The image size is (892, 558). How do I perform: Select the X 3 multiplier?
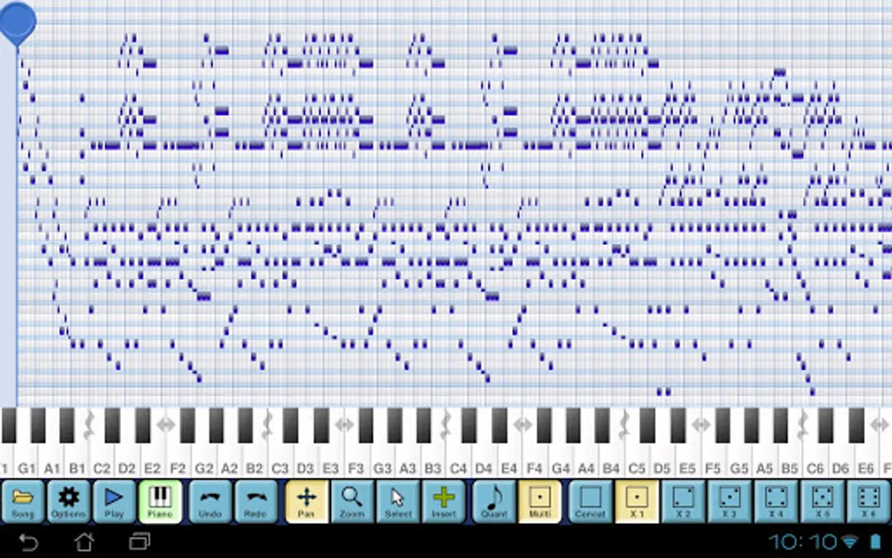click(x=730, y=501)
